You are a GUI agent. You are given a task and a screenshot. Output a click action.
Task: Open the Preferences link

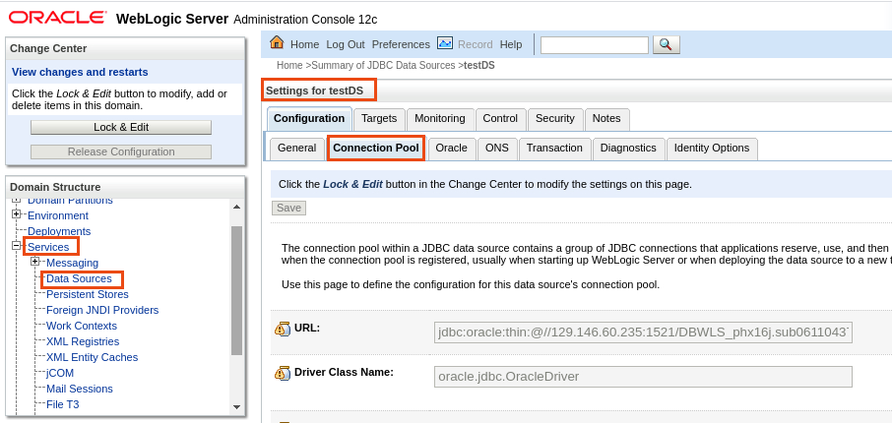point(401,44)
